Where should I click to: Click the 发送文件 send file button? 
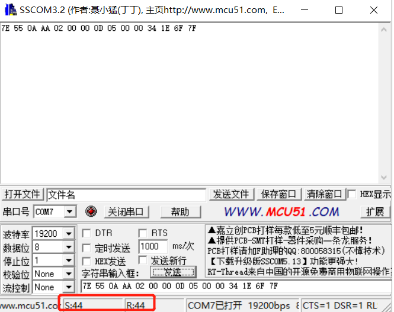point(232,194)
